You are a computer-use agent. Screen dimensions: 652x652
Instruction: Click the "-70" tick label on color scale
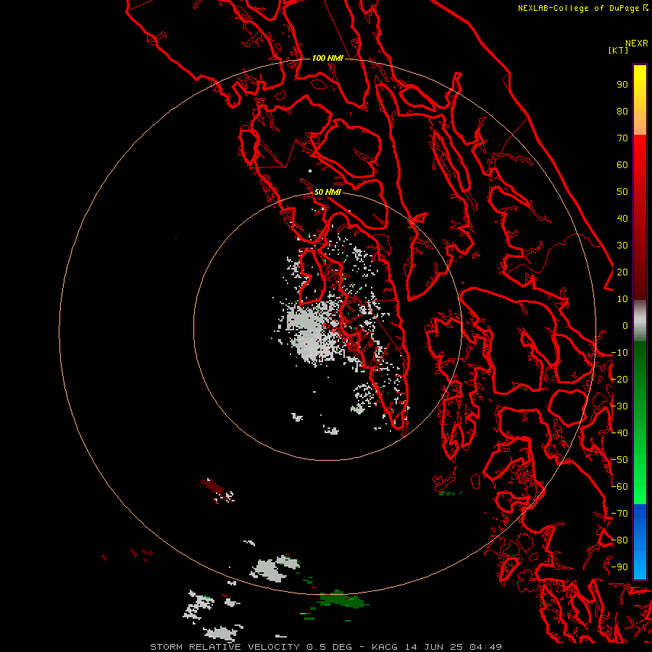tap(619, 514)
